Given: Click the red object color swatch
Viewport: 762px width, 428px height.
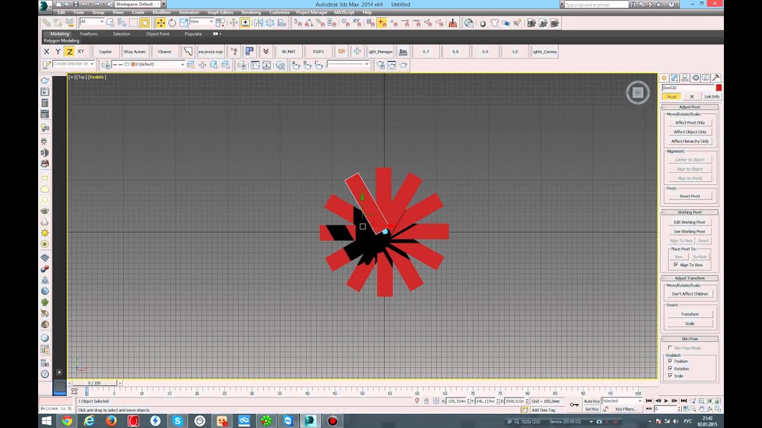Looking at the screenshot, I should point(719,87).
